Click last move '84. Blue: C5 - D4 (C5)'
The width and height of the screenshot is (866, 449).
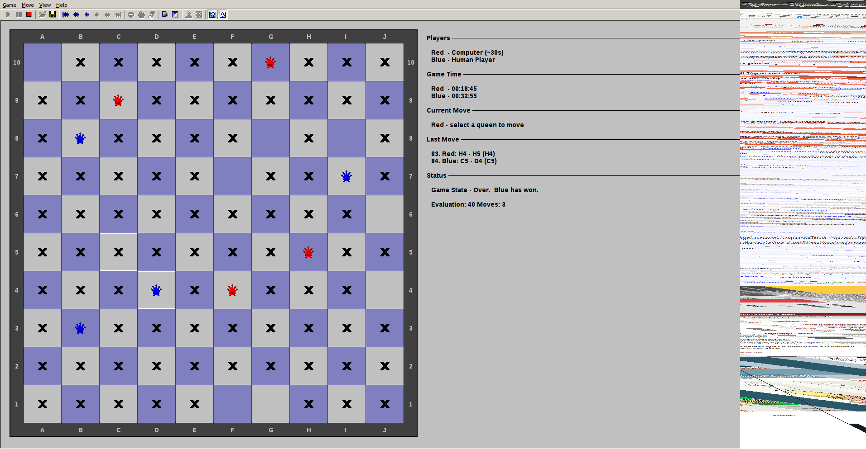464,161
